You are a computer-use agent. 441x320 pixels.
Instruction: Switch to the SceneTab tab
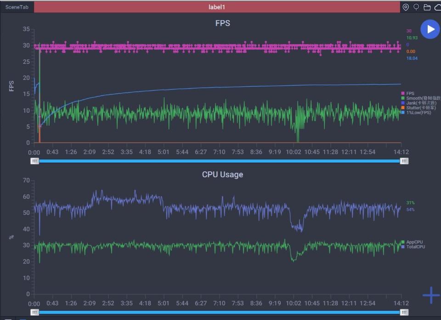pyautogui.click(x=17, y=7)
